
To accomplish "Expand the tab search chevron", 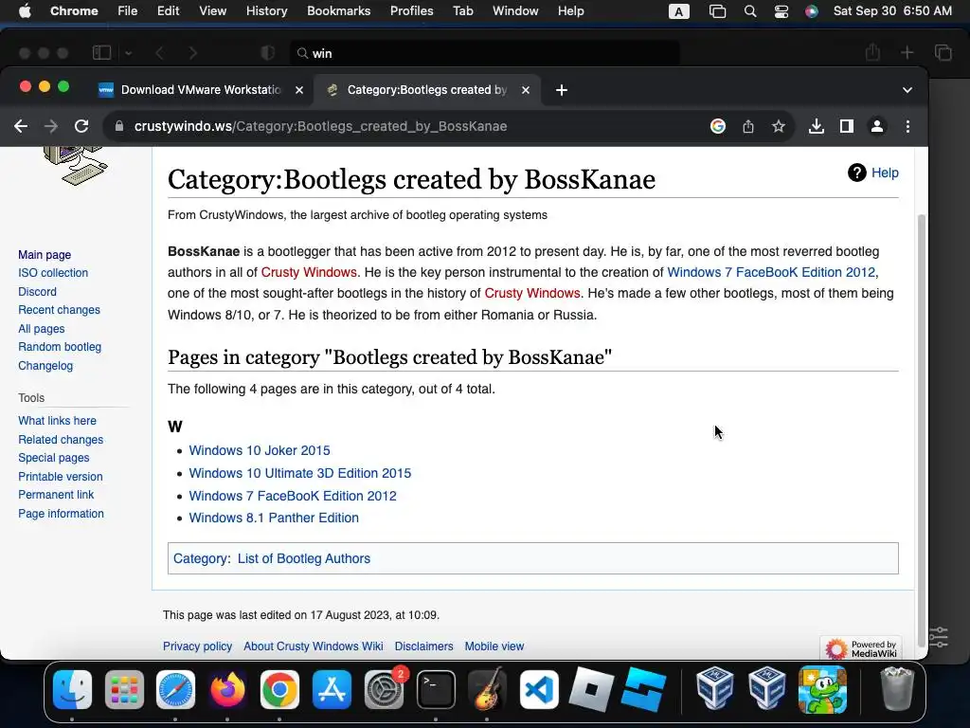I will click(x=907, y=90).
